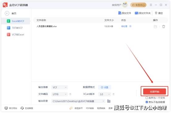This screenshot has height=113, width=171.
Task: Click the 微信多开 icon in bottom bar
Action: [x=71, y=108]
